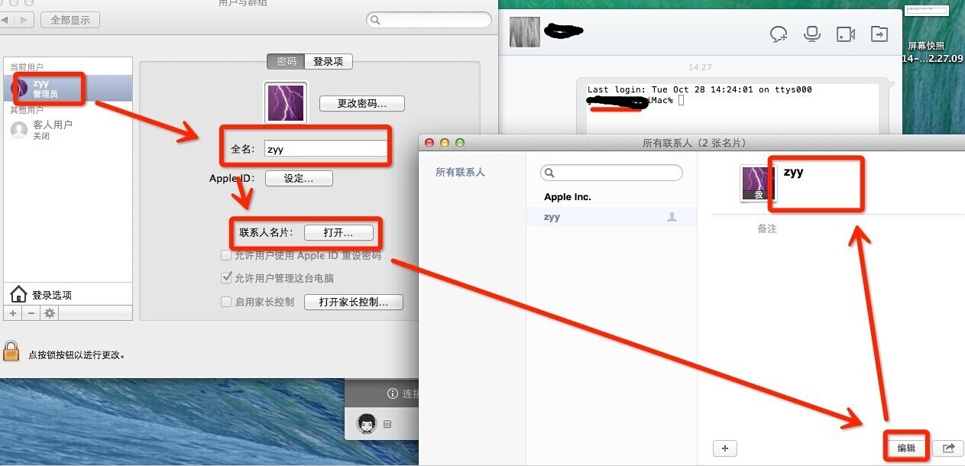Click the 全部显示 button

pyautogui.click(x=70, y=20)
